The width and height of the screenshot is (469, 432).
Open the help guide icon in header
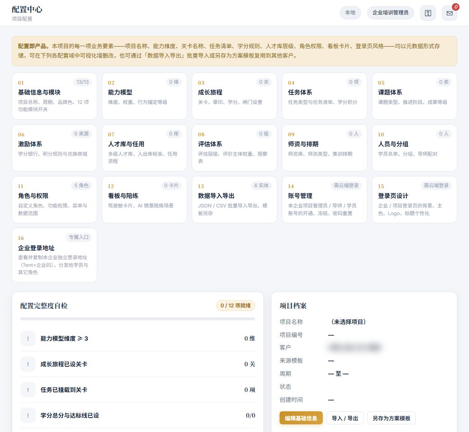coord(428,13)
